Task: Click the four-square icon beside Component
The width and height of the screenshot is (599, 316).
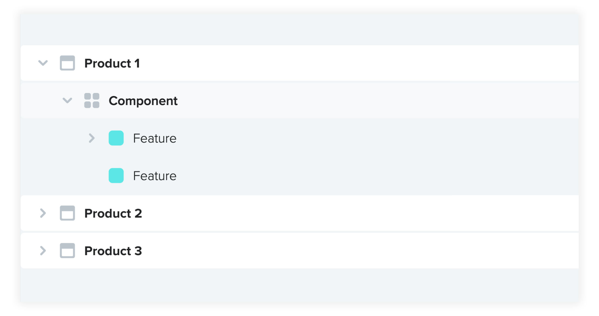Action: pos(92,101)
